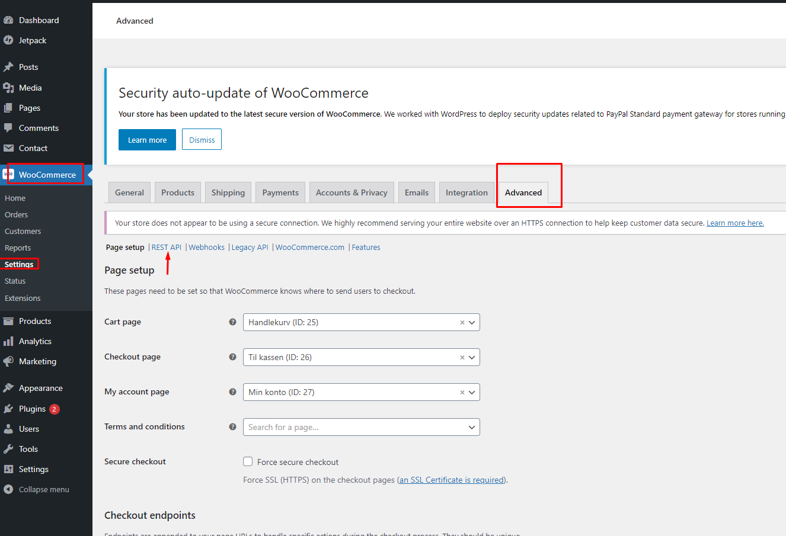The width and height of the screenshot is (786, 536).
Task: Click the Users person icon
Action: pos(8,429)
